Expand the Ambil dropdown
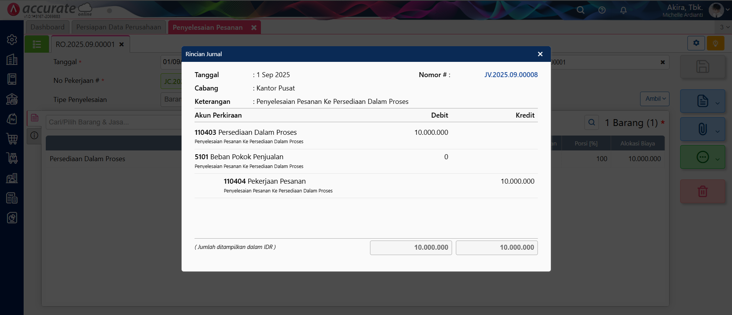Image resolution: width=732 pixels, height=315 pixels. [655, 99]
